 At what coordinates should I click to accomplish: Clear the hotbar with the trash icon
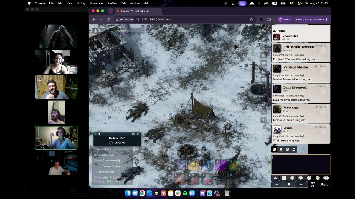[x=251, y=175]
